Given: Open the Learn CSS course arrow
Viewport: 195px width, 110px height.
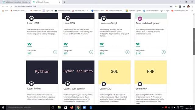Looking at the screenshot, I should (91, 52).
